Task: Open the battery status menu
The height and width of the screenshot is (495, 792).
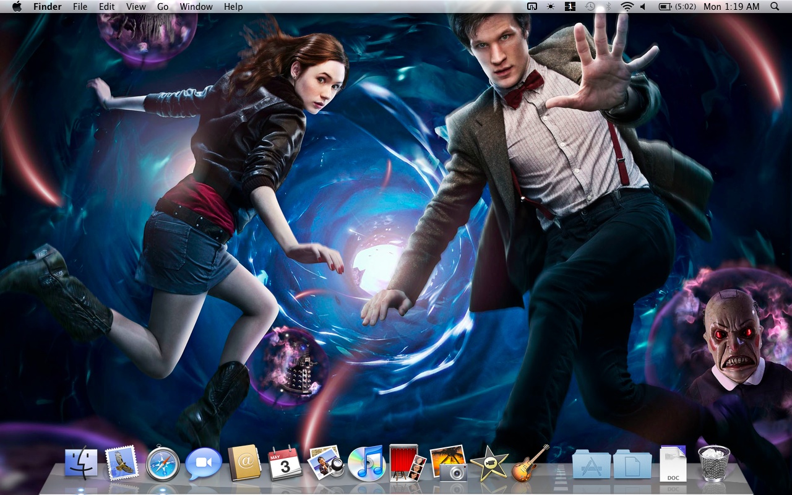Action: pos(665,6)
